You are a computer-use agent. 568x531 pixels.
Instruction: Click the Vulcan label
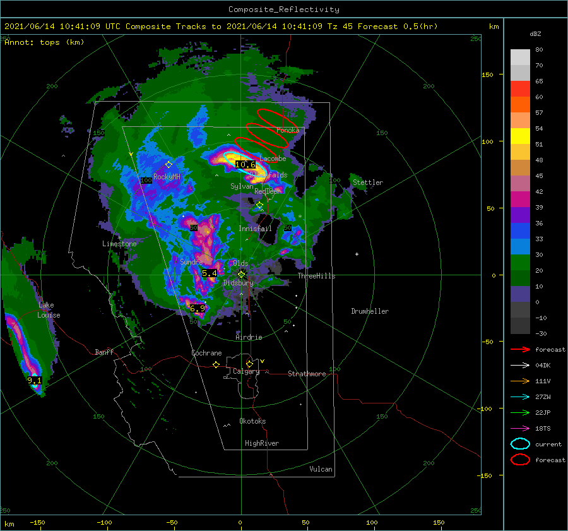pos(321,469)
